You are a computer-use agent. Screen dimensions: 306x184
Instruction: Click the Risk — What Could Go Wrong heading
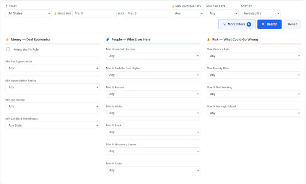point(235,39)
